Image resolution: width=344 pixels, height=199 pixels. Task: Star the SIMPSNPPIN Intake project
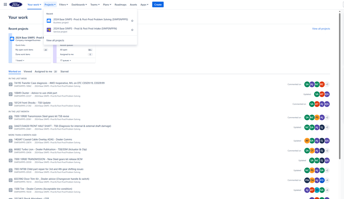(132, 30)
